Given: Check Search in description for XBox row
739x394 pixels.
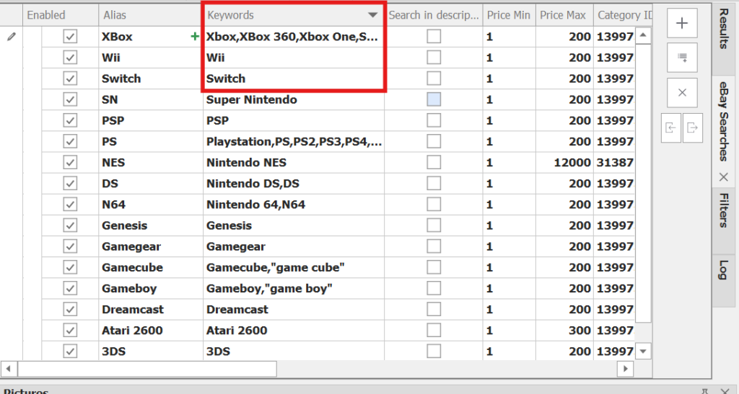Looking at the screenshot, I should [434, 36].
